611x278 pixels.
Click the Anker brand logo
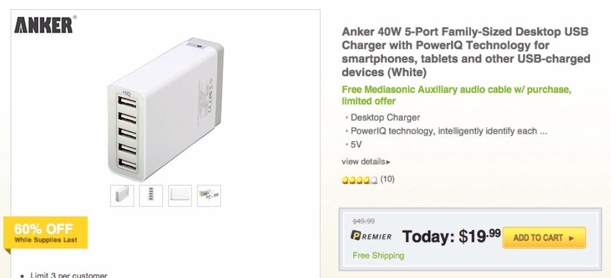point(45,25)
